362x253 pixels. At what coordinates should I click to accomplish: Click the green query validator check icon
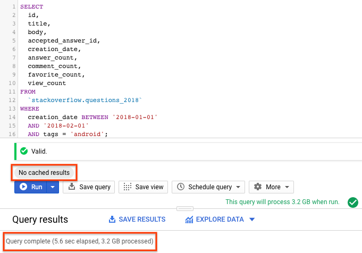351,202
